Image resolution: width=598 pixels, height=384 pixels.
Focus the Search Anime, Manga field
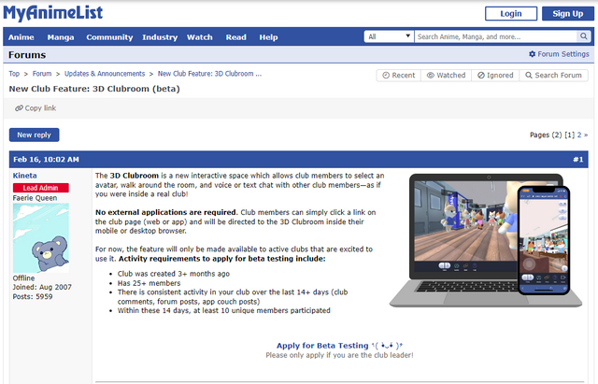[496, 36]
